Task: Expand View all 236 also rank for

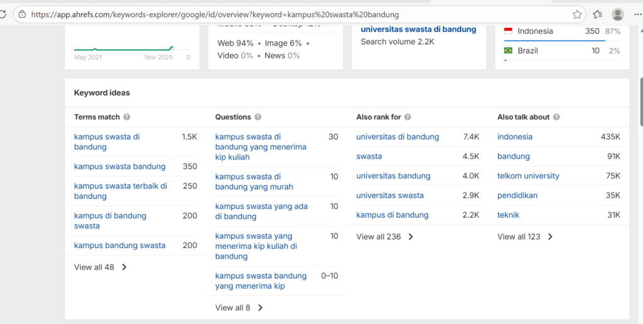Action: pyautogui.click(x=384, y=237)
